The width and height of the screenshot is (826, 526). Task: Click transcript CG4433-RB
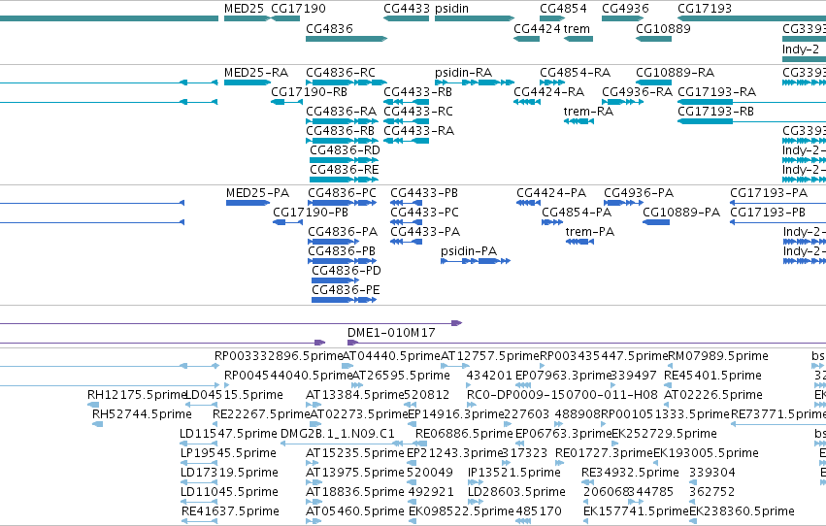(417, 91)
